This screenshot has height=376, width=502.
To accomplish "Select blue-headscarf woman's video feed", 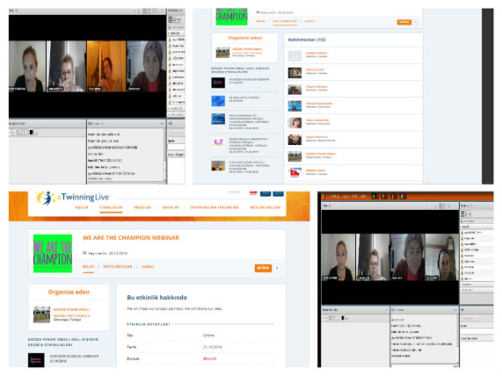I will tap(441, 257).
